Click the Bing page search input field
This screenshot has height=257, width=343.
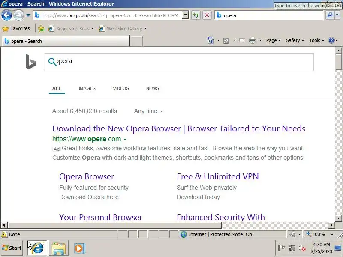(x=179, y=62)
